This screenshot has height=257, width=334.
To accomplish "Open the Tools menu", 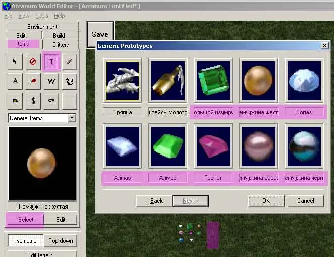I will (42, 16).
